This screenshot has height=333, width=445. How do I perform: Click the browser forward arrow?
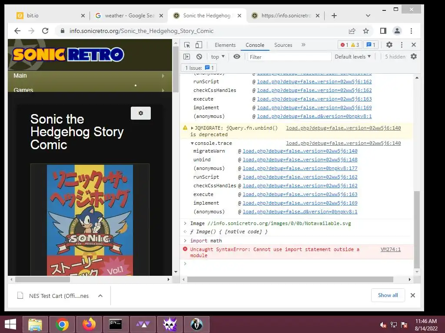click(31, 31)
